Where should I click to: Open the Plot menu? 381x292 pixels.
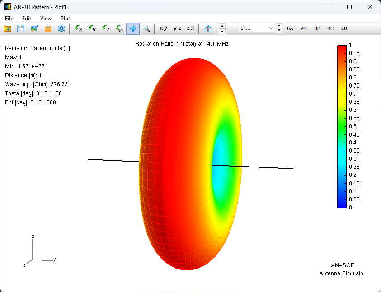pyautogui.click(x=65, y=19)
